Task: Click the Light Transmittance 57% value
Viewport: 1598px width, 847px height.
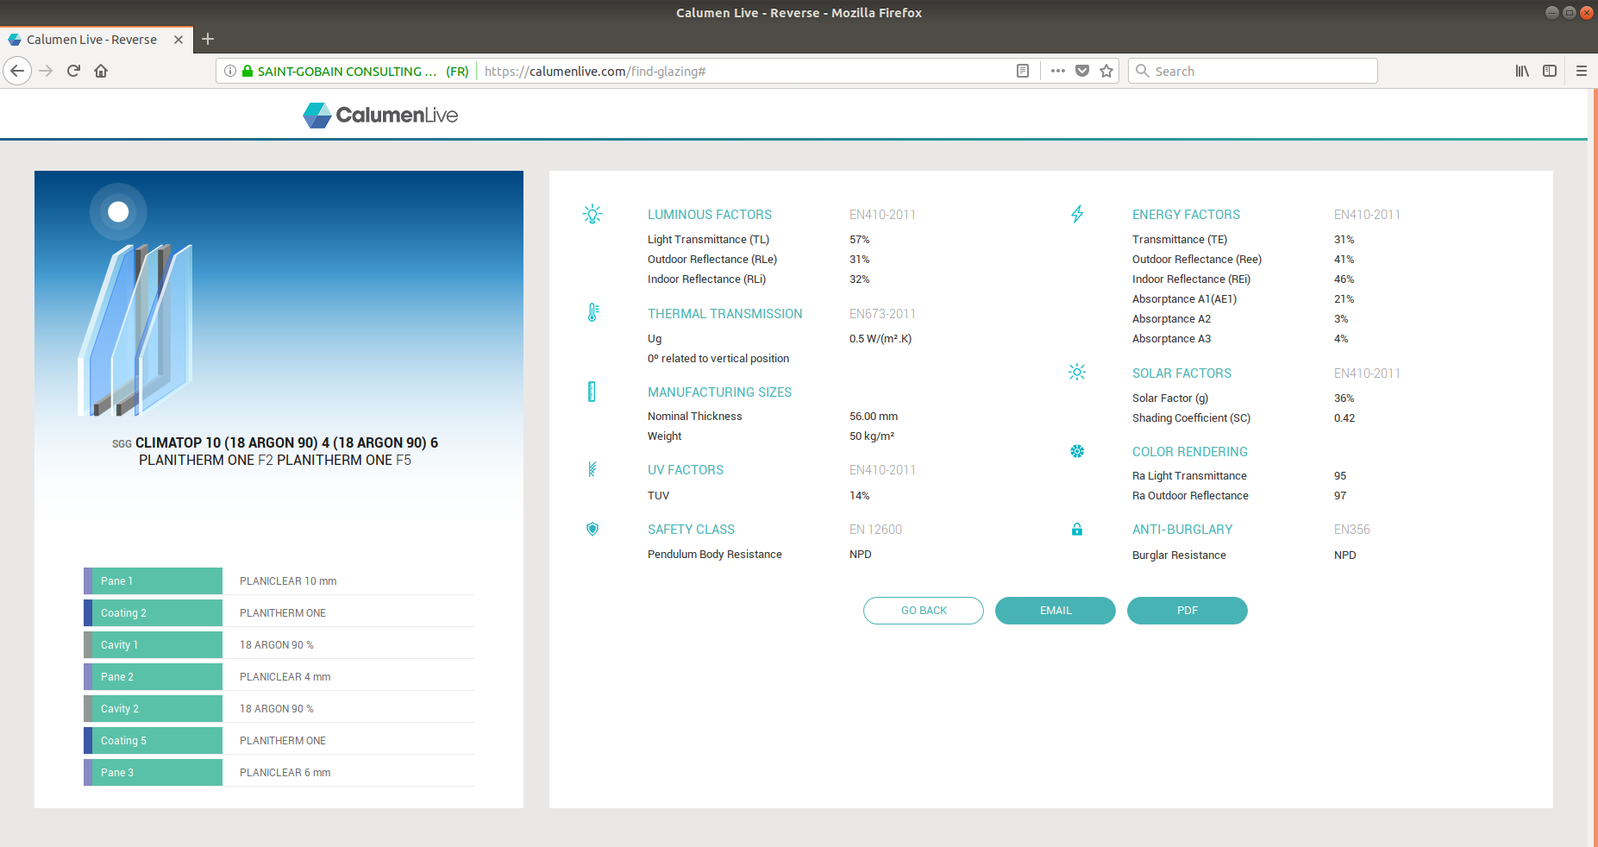Action: click(x=860, y=240)
